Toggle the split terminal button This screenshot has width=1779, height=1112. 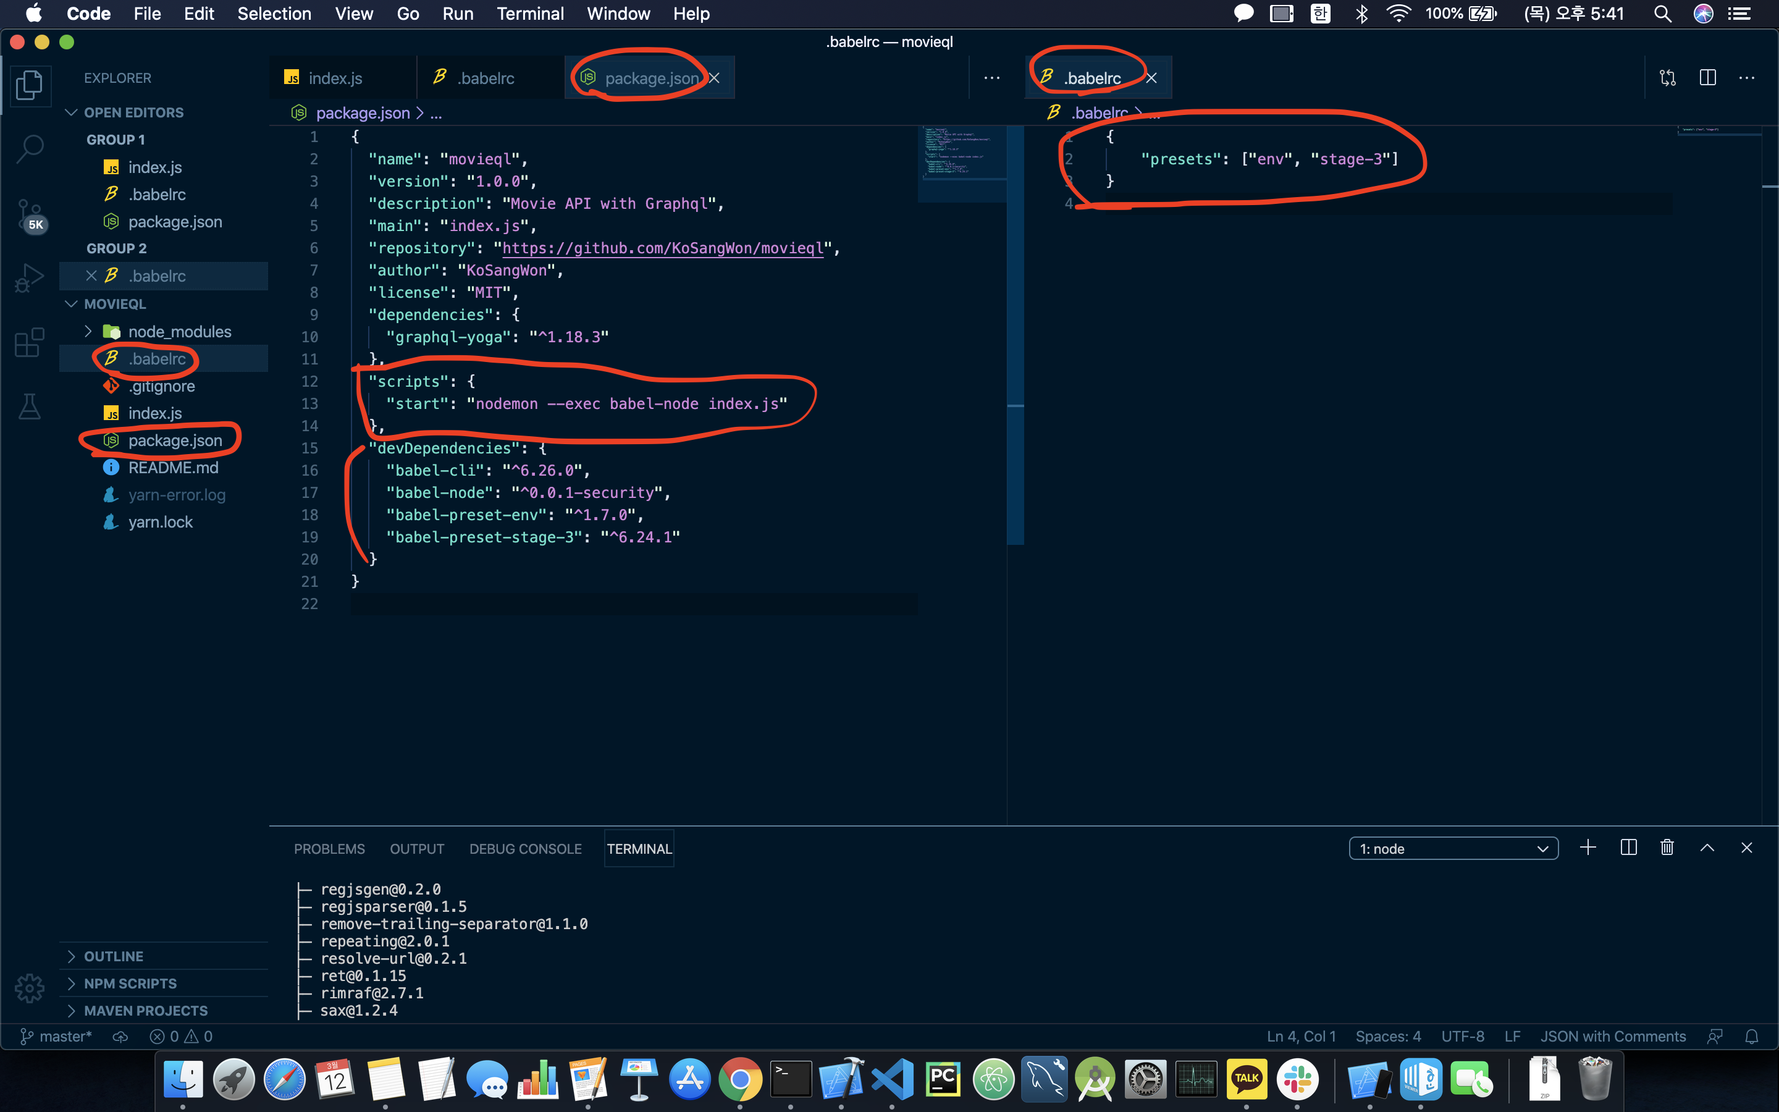click(x=1628, y=848)
